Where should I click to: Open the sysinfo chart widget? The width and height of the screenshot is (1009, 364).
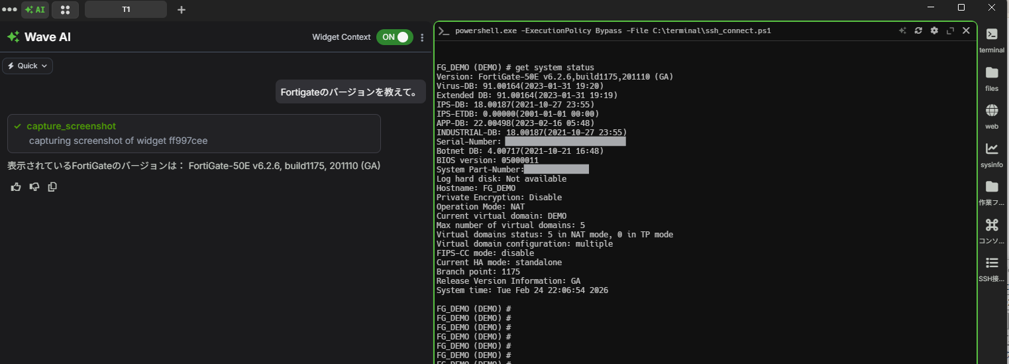pos(992,153)
